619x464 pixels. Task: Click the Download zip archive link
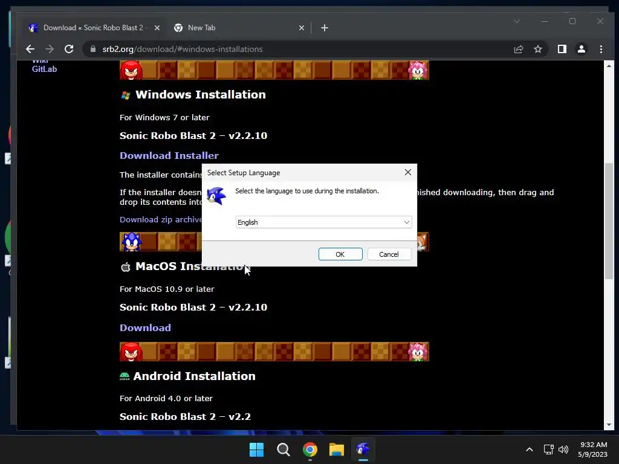161,219
